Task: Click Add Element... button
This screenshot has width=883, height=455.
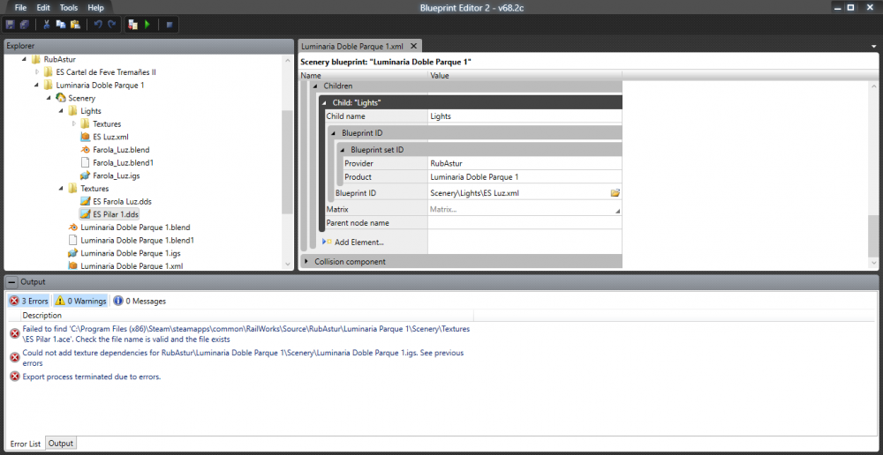Action: pyautogui.click(x=358, y=242)
